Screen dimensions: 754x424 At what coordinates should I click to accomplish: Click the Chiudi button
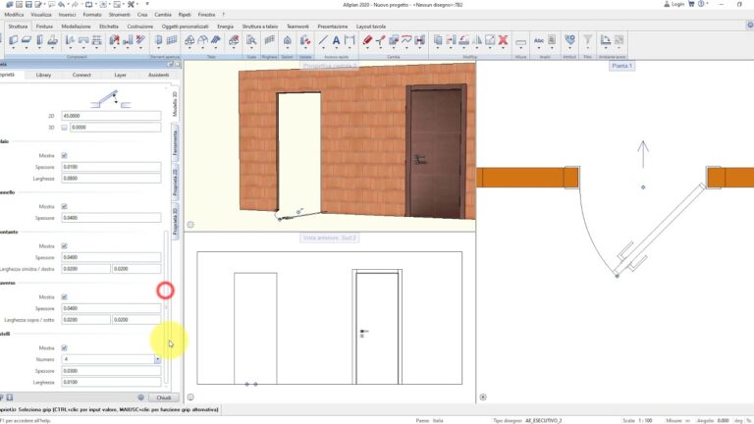coord(164,397)
